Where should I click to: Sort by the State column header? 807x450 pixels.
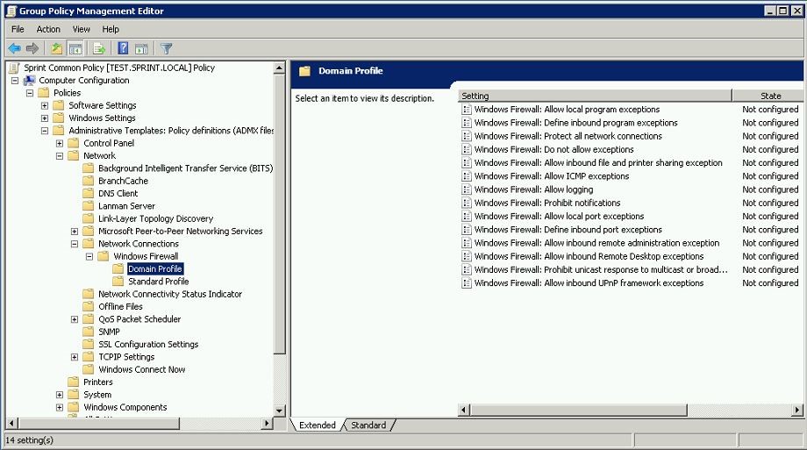768,96
